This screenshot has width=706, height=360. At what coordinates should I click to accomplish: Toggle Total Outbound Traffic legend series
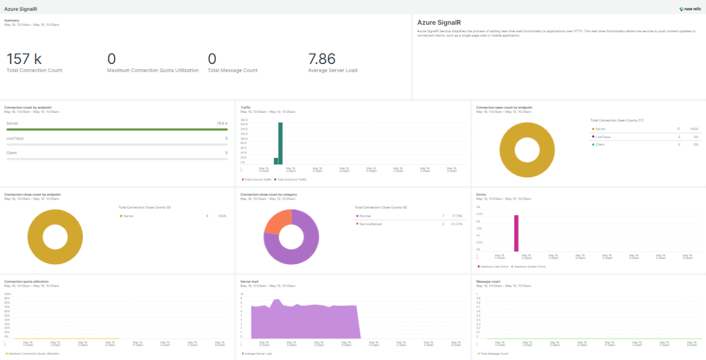(291, 179)
